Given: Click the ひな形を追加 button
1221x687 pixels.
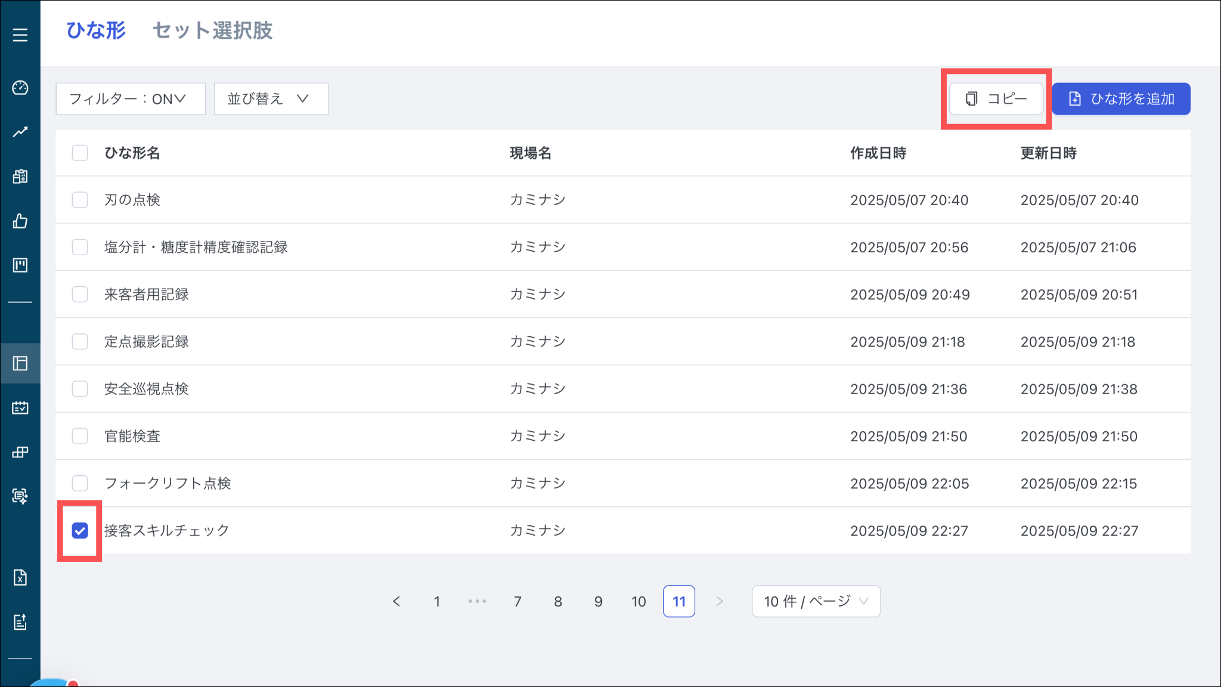Looking at the screenshot, I should click(1121, 98).
